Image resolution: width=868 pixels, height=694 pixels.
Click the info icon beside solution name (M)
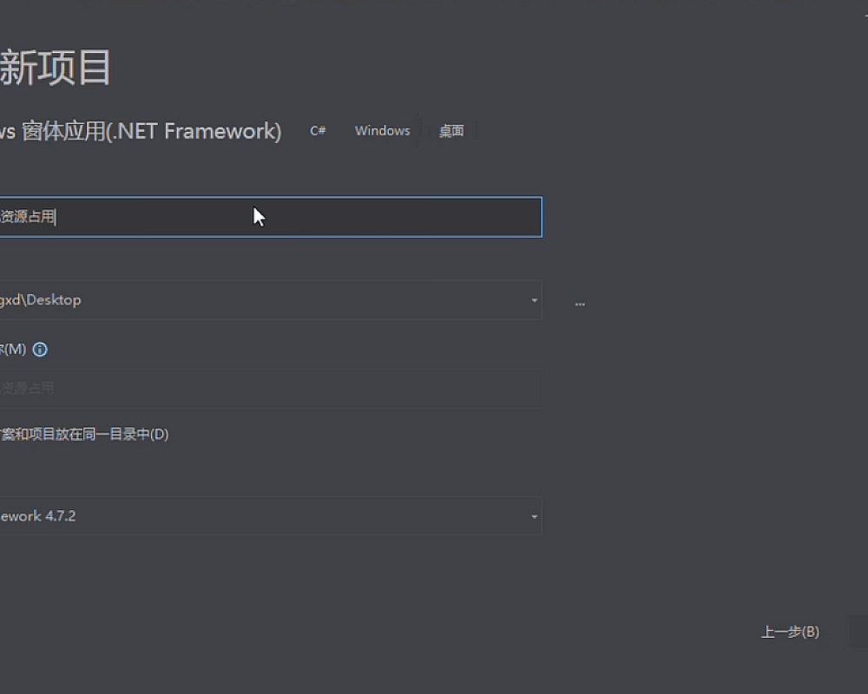point(40,350)
